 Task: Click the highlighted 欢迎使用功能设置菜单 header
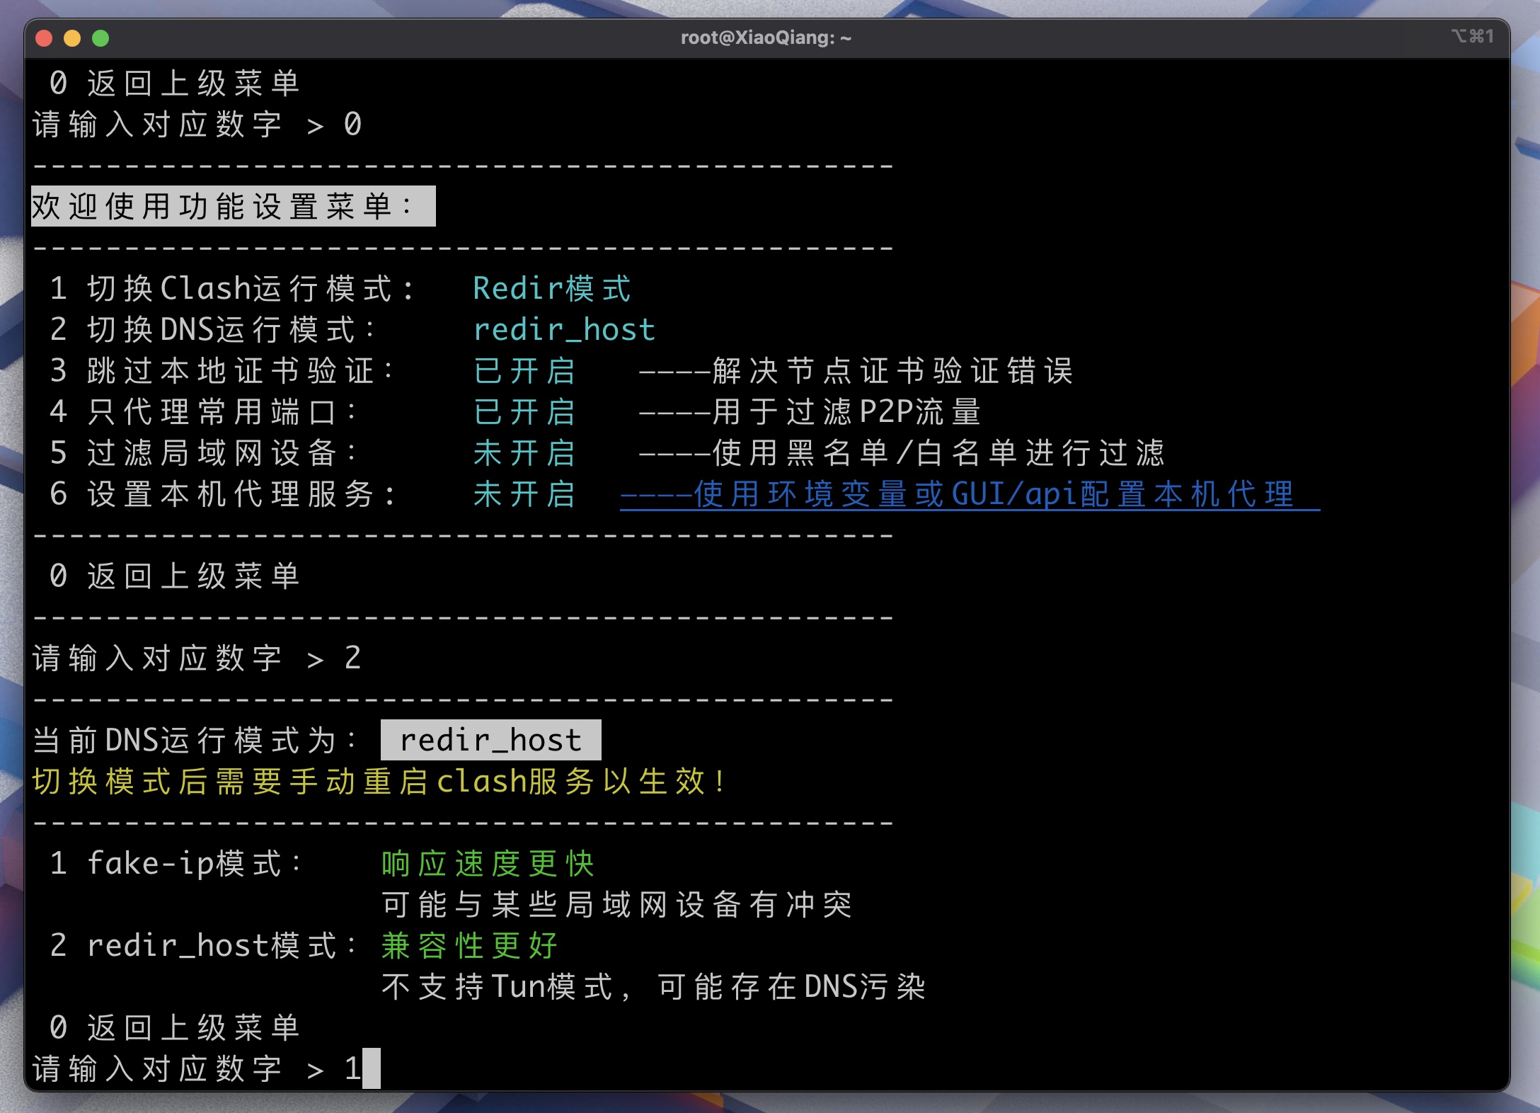point(233,207)
